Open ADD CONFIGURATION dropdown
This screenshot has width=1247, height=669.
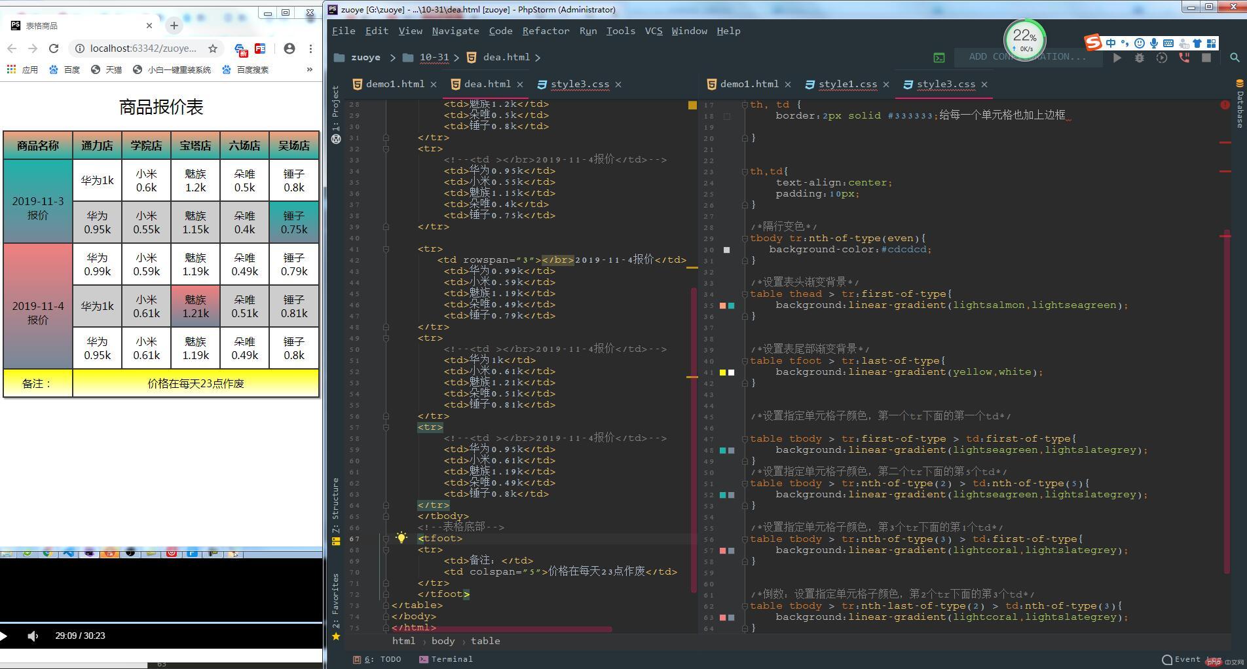coord(1027,57)
